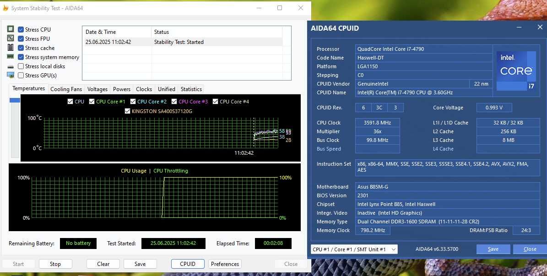Switch to the Unified tab
Viewport: 547px width, 276px height.
[x=167, y=89]
